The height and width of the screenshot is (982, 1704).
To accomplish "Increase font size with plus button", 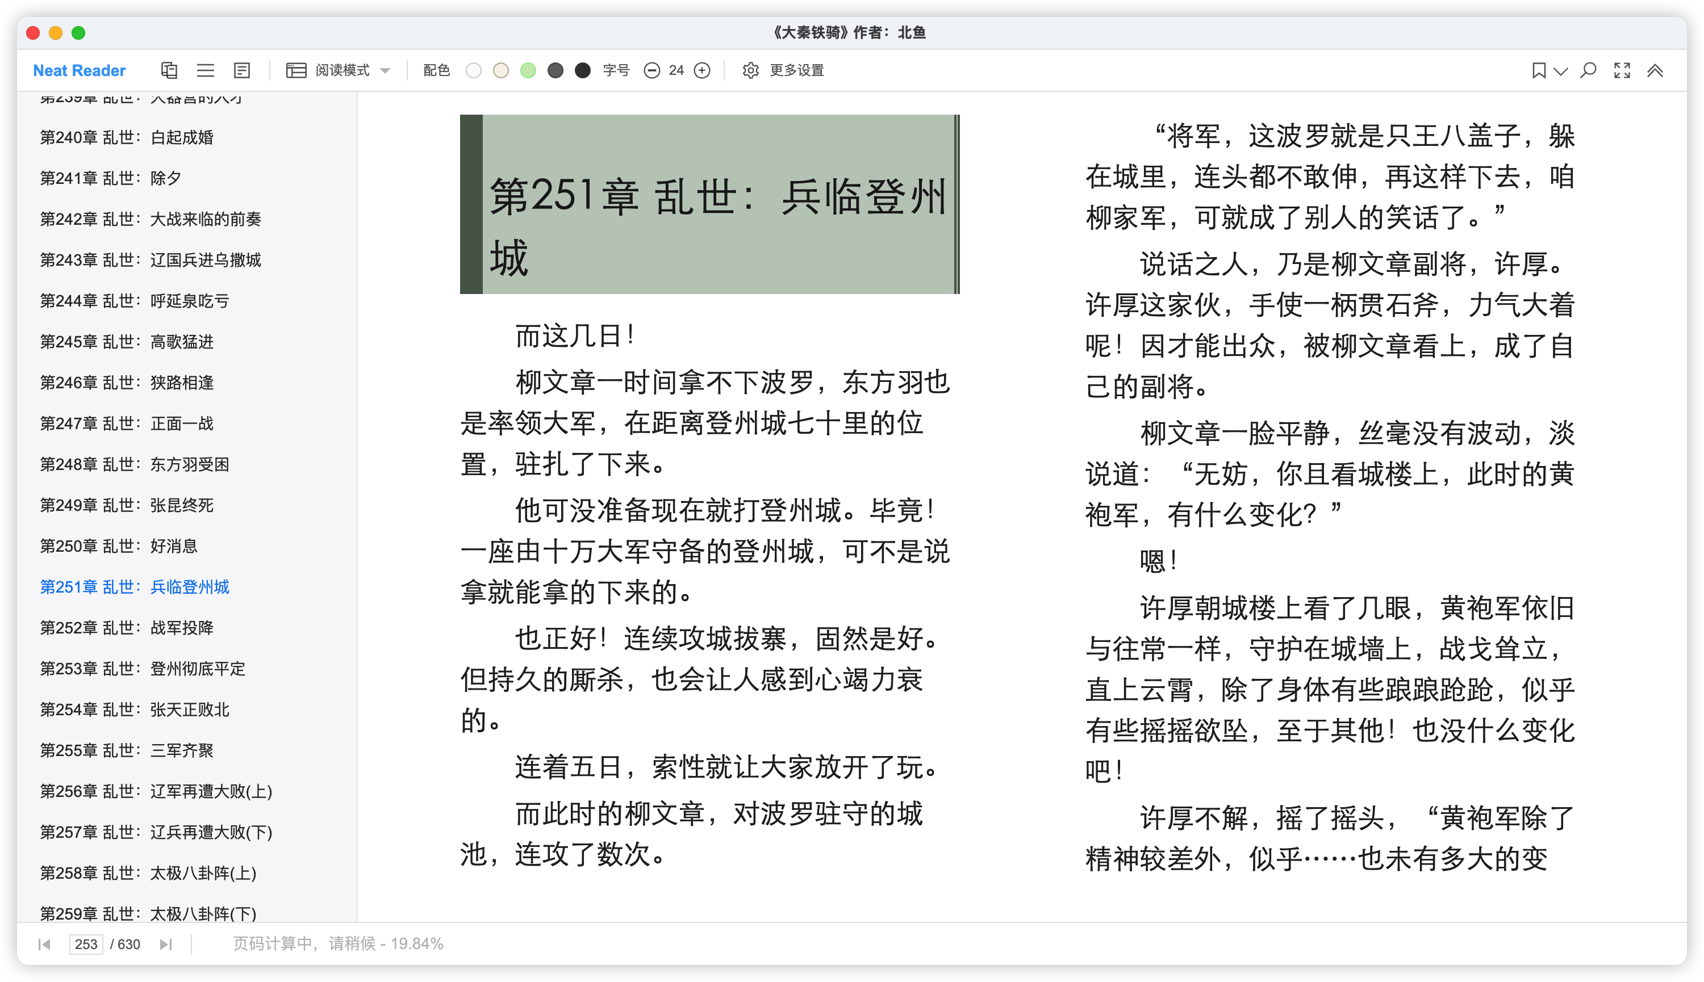I will [702, 70].
